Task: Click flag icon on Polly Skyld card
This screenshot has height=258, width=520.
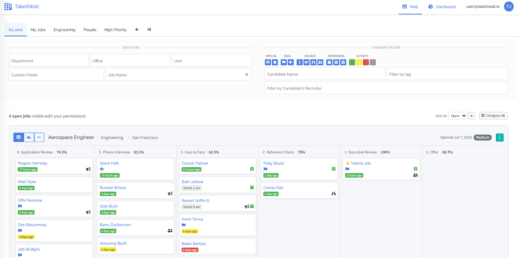Action: click(266, 169)
